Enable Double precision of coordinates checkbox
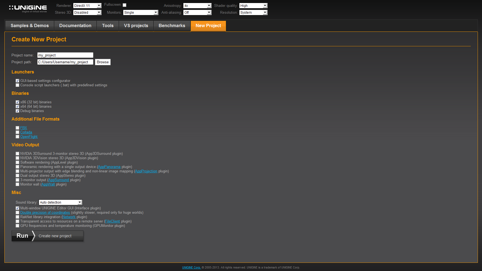 click(18, 212)
